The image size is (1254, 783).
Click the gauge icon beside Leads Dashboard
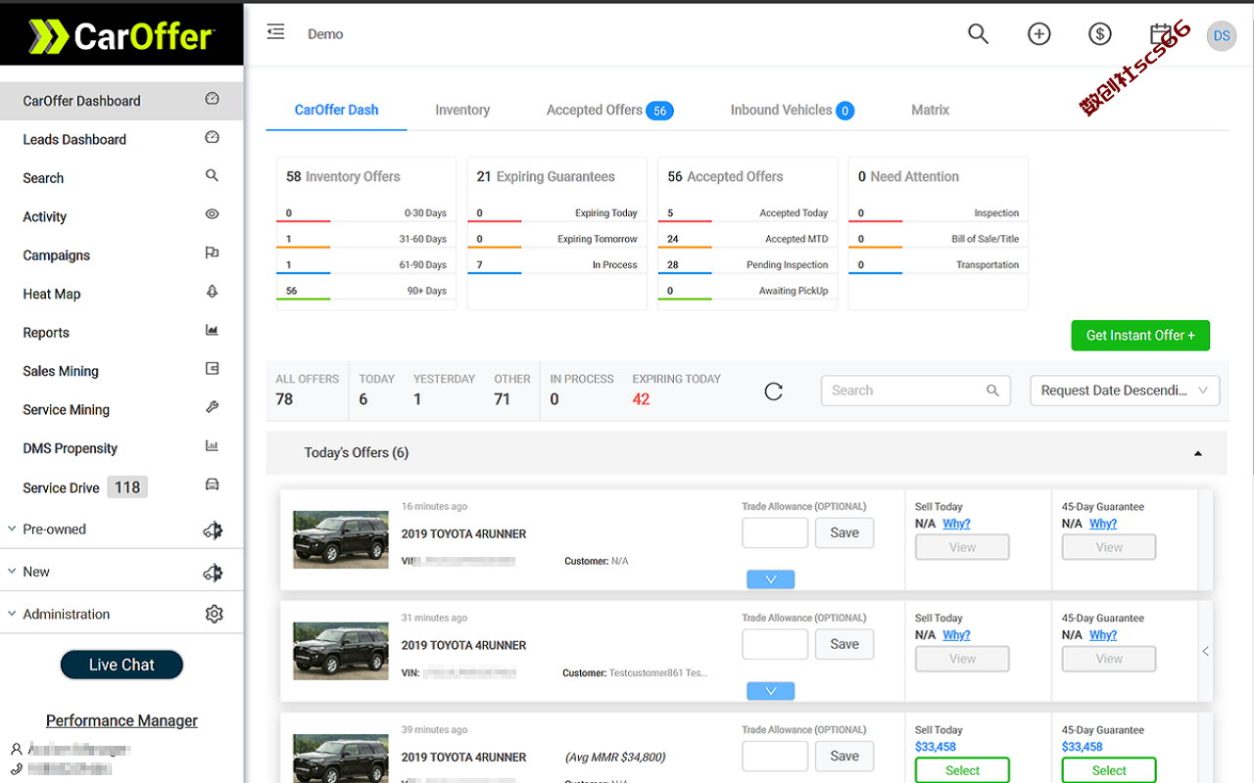212,138
